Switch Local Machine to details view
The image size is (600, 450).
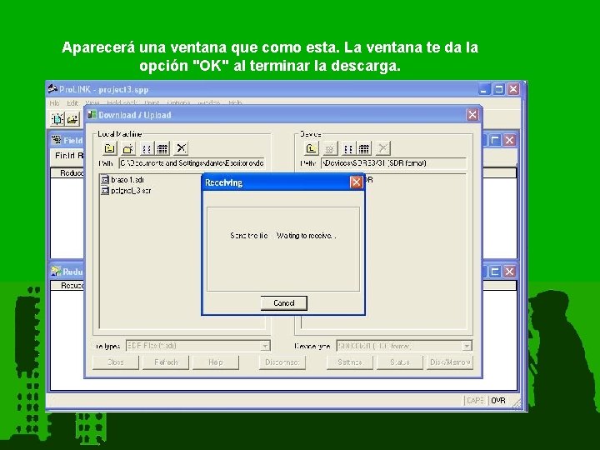tap(162, 148)
